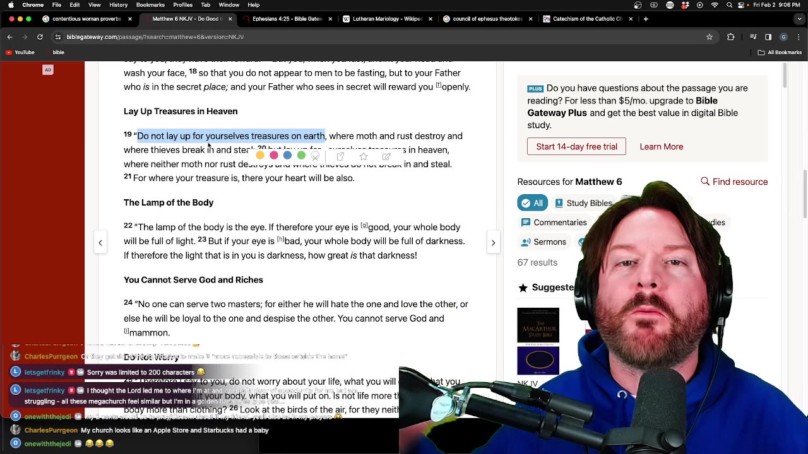Open All Bookmarks folder
The height and width of the screenshot is (454, 808).
[x=780, y=52]
